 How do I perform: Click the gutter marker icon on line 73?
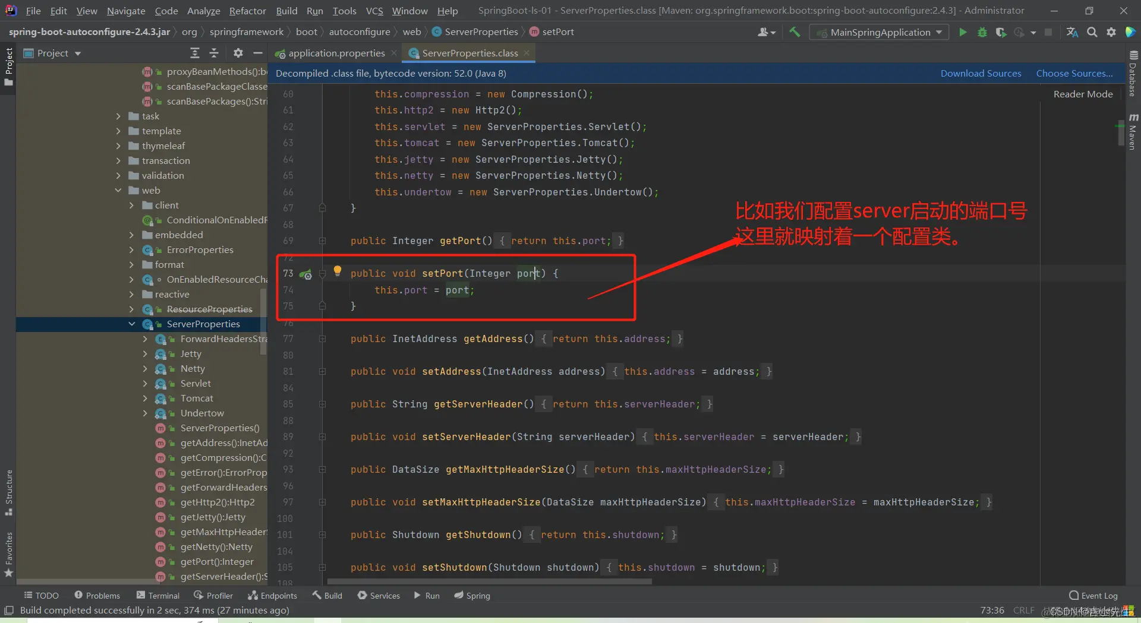pyautogui.click(x=305, y=274)
